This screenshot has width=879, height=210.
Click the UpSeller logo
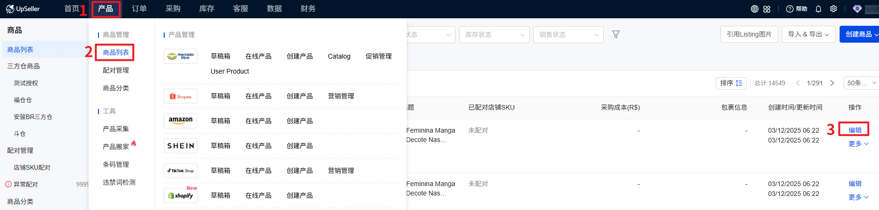(x=23, y=9)
